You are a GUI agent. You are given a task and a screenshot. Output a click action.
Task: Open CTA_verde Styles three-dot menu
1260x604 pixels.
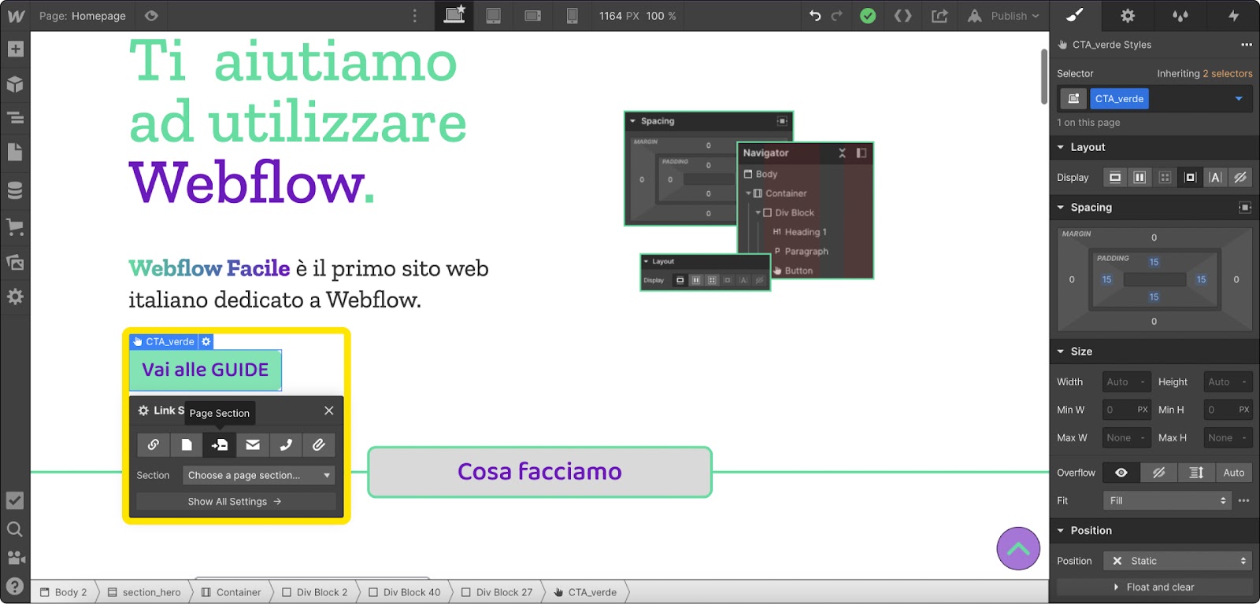click(1246, 45)
